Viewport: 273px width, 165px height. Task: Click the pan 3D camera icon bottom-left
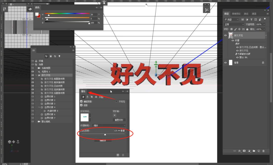pyautogui.click(x=14, y=142)
